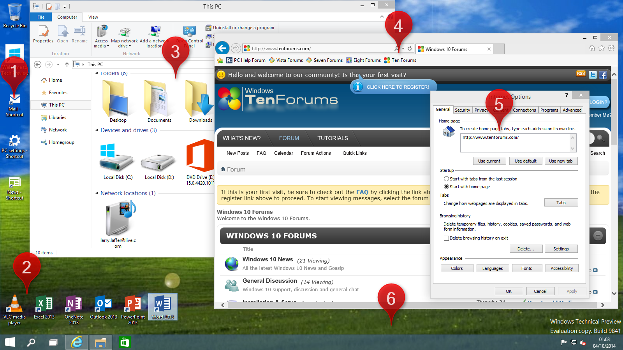Select This PC in navigation pane
This screenshot has width=623, height=350.
point(60,105)
